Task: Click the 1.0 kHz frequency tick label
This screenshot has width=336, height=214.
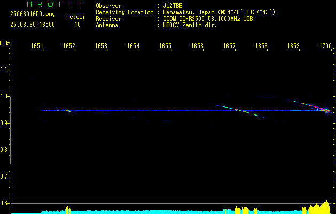Action: (x=4, y=96)
